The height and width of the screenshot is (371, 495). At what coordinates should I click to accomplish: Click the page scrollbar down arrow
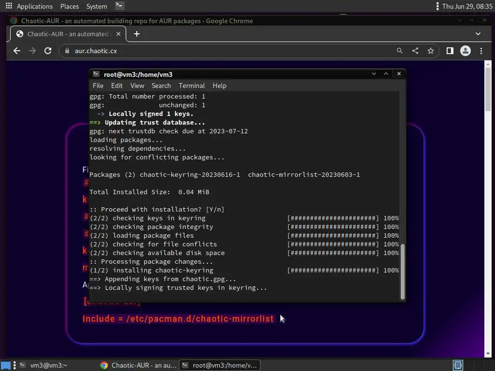pos(488,354)
